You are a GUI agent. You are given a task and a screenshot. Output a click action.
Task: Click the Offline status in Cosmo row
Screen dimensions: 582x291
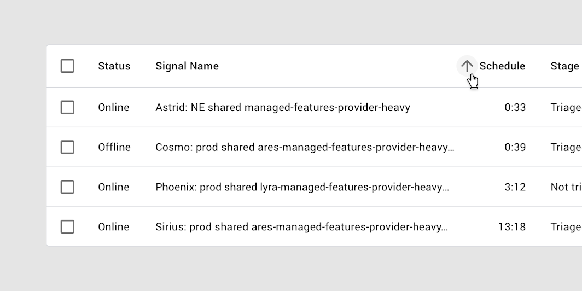click(x=114, y=147)
